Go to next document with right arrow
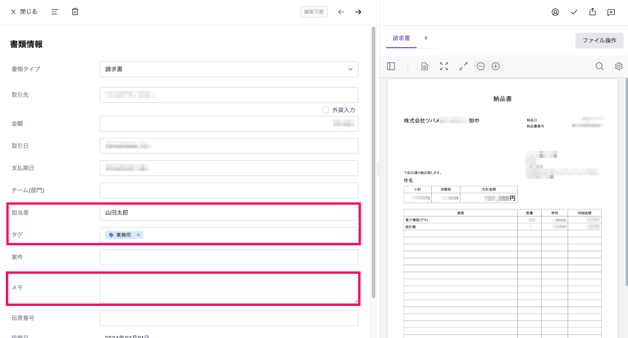The image size is (628, 338). (358, 12)
